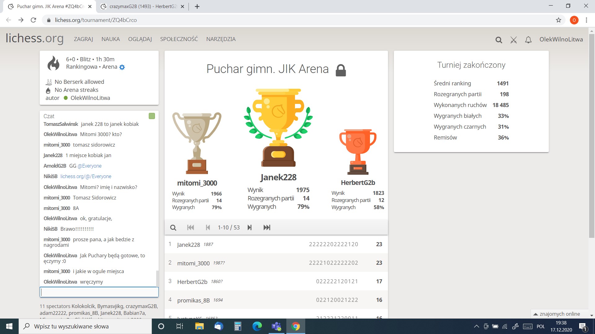Screen dimensions: 595x334
Task: Open the NAUKA menu
Action: tap(111, 39)
